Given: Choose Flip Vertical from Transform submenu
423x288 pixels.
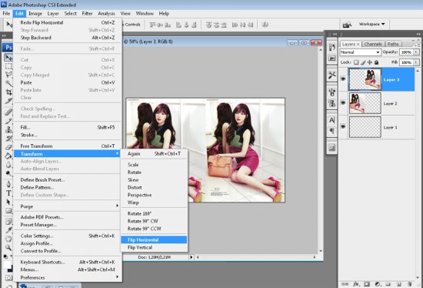Looking at the screenshot, I should pos(154,247).
